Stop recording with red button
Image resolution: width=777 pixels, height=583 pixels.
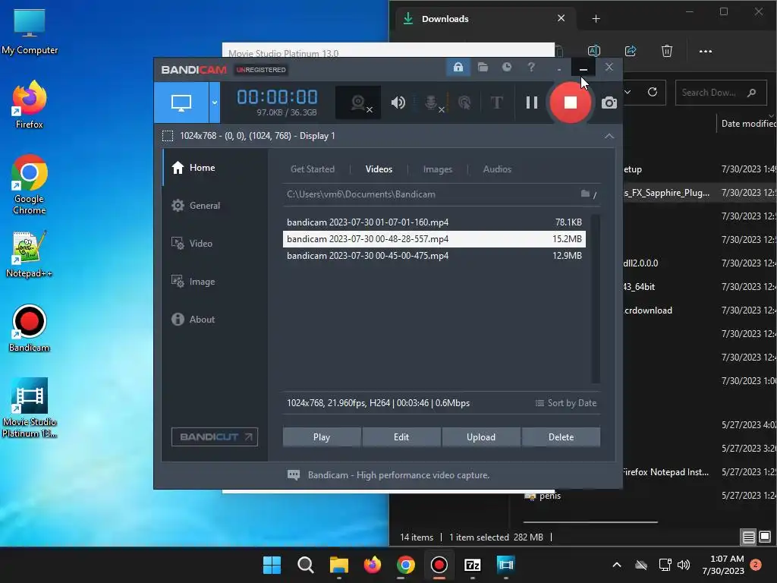pos(571,102)
